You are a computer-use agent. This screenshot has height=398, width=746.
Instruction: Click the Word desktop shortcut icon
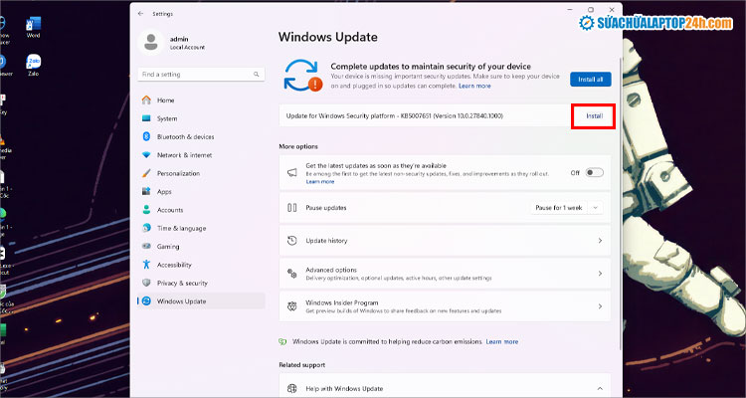tap(34, 24)
